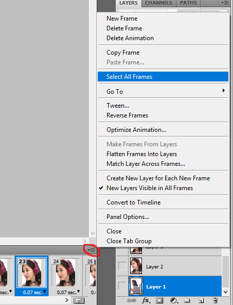Select animation frame 23 thumbnail

click(x=31, y=273)
